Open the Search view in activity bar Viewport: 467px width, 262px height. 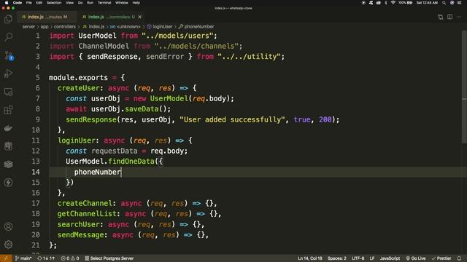(8, 37)
